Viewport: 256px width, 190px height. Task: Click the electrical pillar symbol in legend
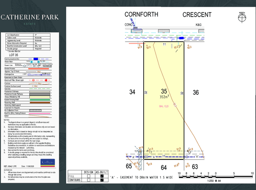click(33, 80)
